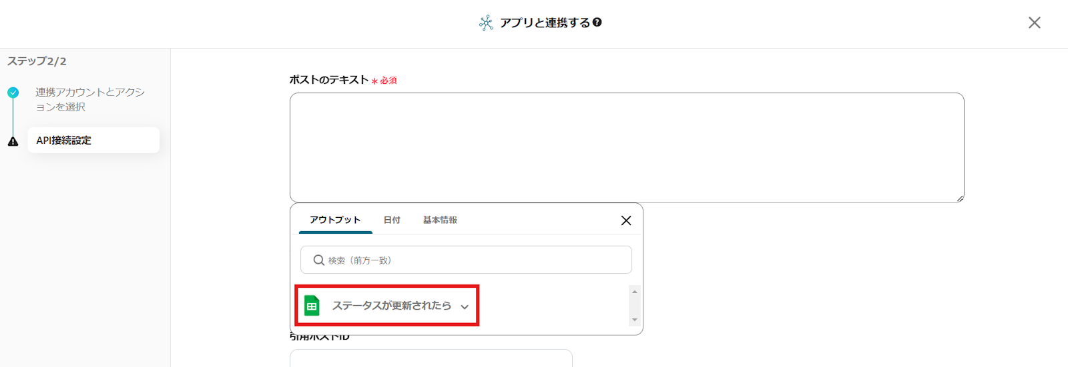Click the アプリと連携する title
This screenshot has width=1068, height=367.
545,23
